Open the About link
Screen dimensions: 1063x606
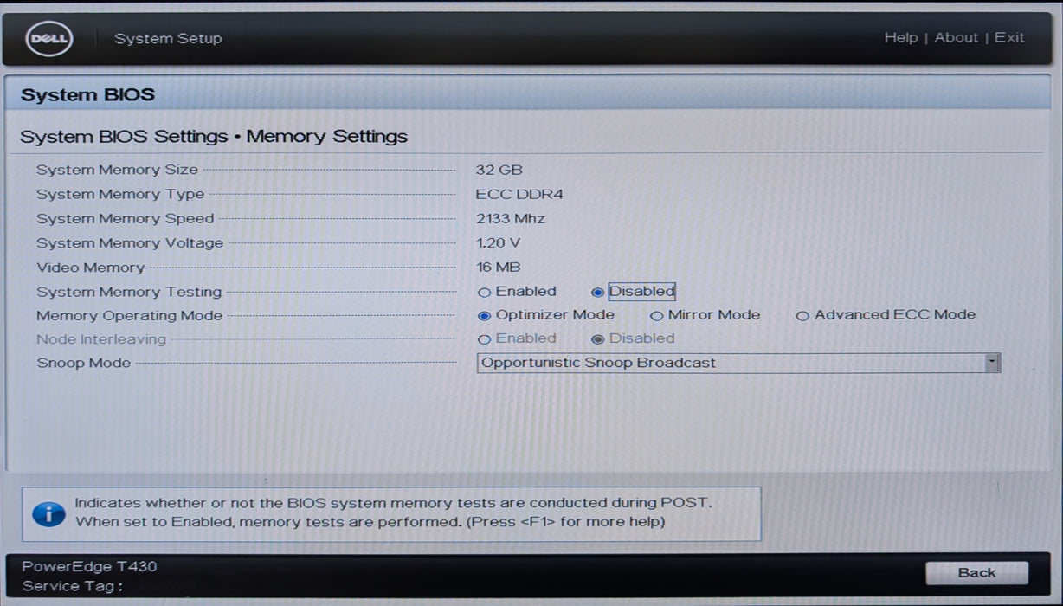(x=957, y=37)
